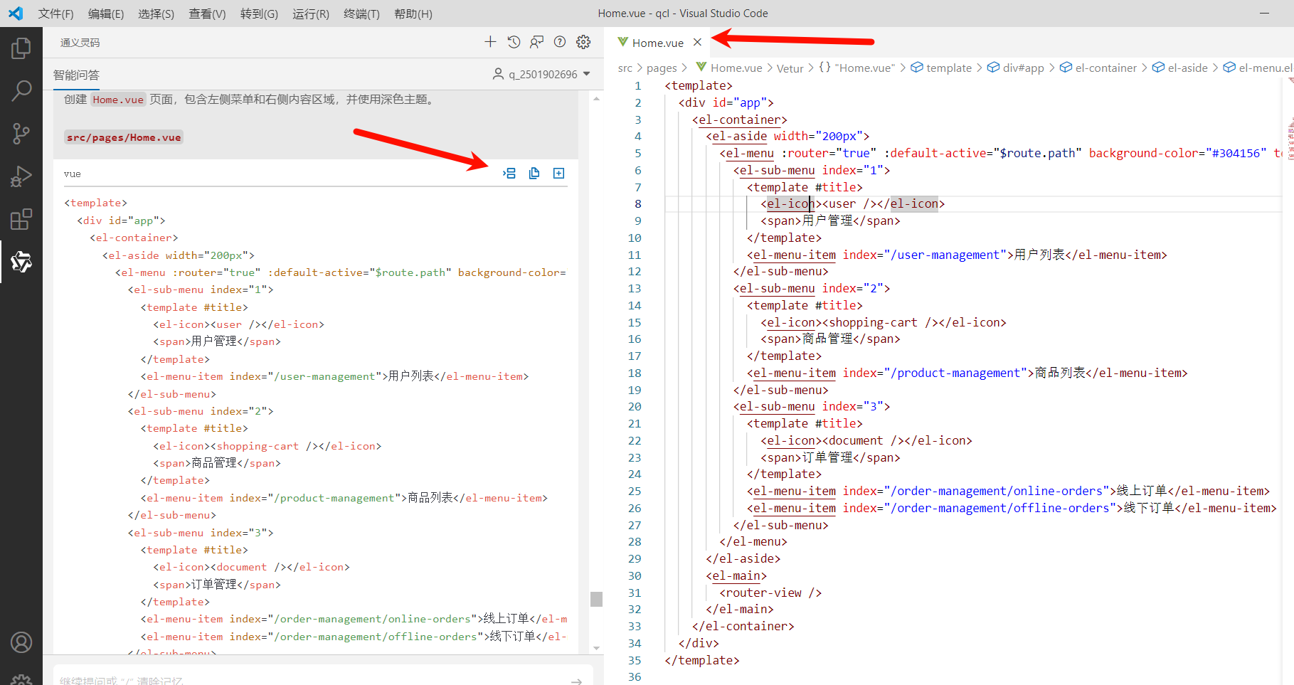Screen dimensions: 1294x685
Task: Click the feedback person-chat icon
Action: [536, 42]
